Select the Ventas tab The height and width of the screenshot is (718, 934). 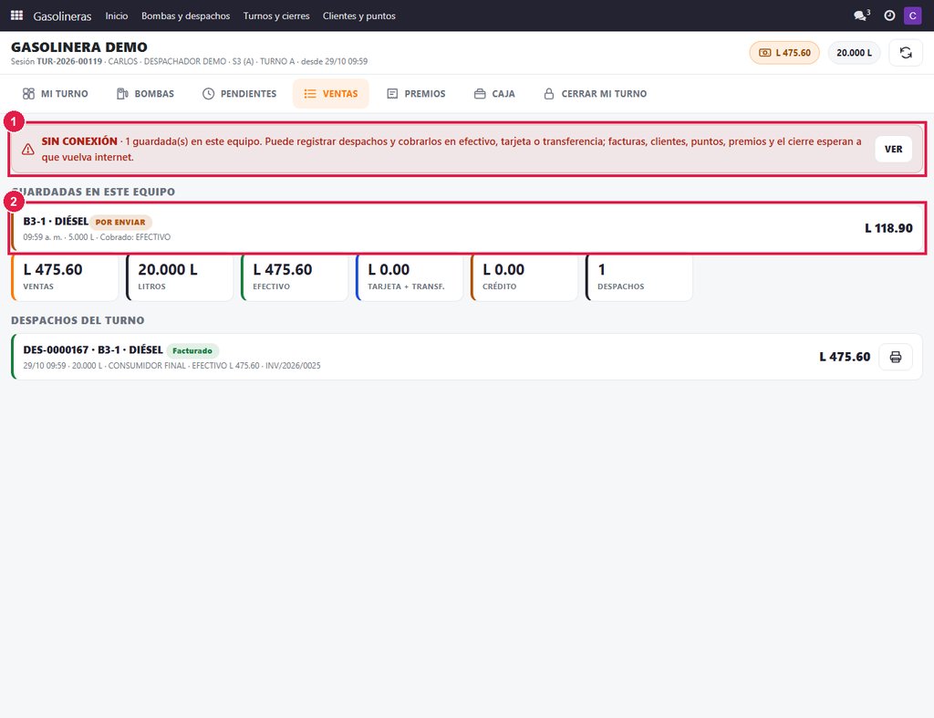(330, 94)
